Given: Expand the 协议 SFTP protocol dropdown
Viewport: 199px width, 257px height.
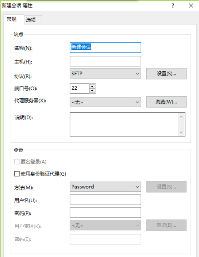Looking at the screenshot, I should [x=105, y=74].
